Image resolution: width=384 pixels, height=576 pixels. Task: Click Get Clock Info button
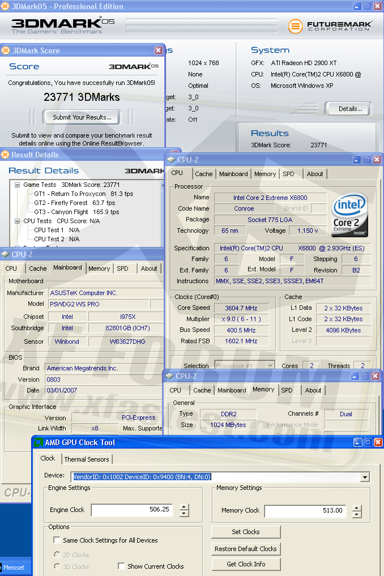point(246,564)
